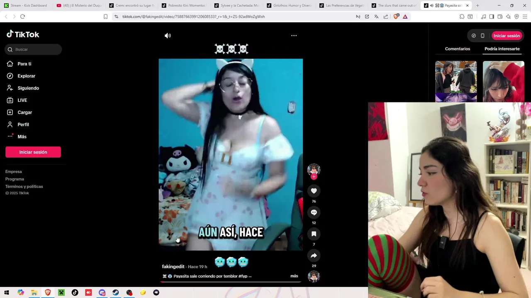Click the TikTok logo
Viewport: 531px width, 298px height.
[23, 34]
